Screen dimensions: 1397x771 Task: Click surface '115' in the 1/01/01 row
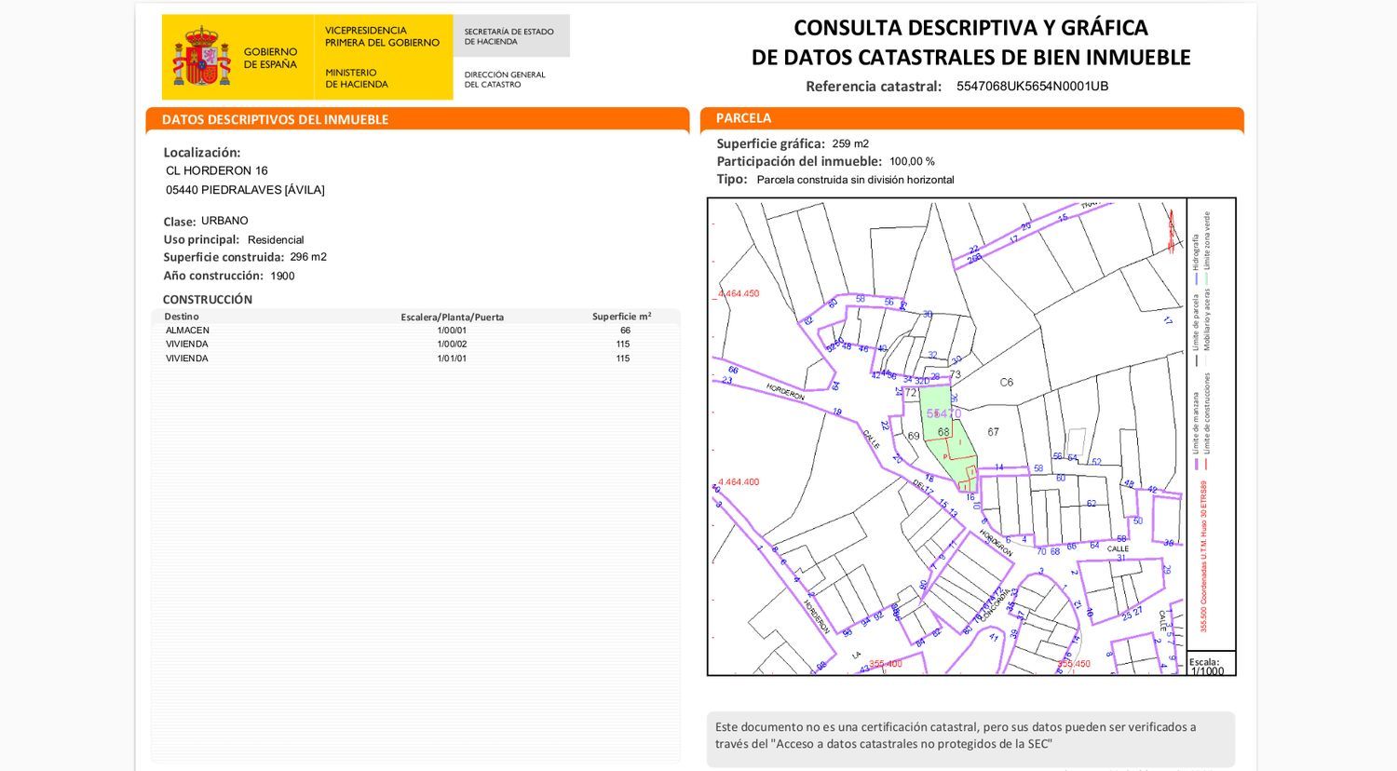click(623, 358)
